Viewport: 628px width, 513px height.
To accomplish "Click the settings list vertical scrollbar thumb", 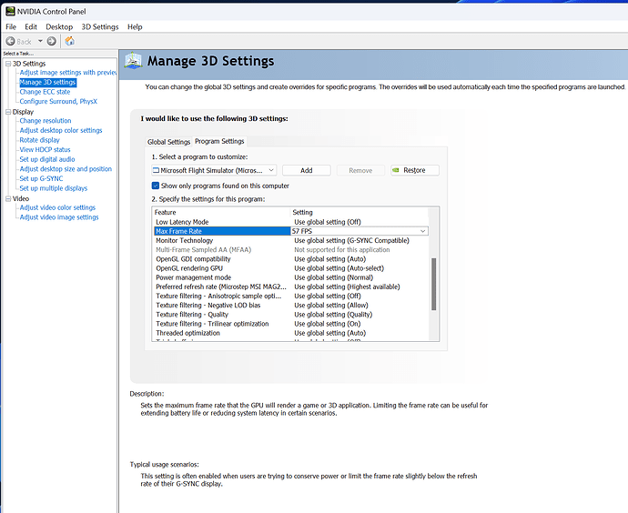I will [433, 284].
